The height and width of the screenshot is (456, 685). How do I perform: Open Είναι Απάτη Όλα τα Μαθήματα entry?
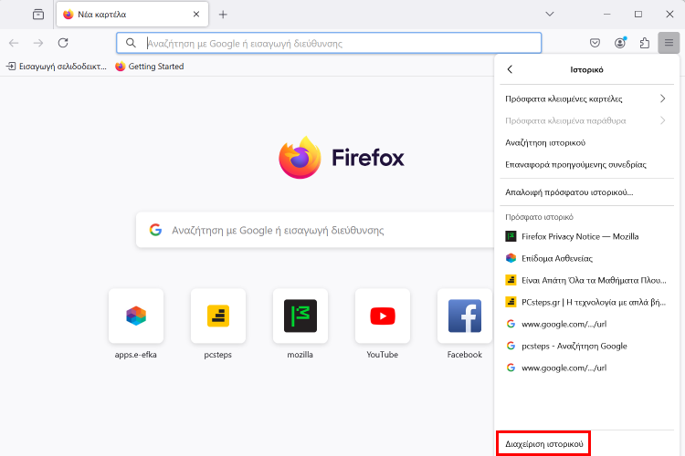point(586,280)
